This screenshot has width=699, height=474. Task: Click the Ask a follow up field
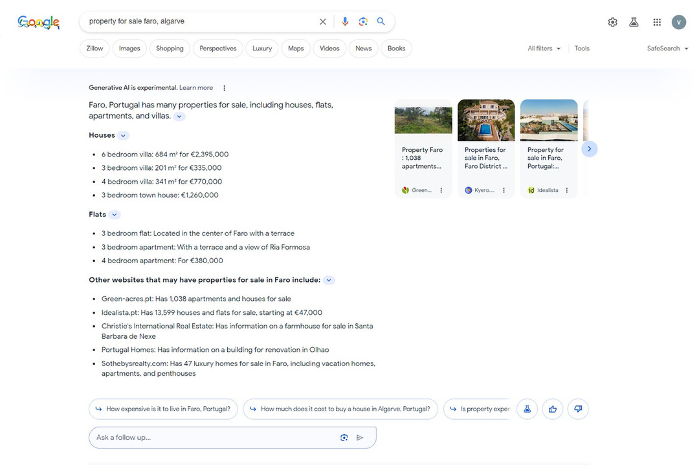tap(232, 438)
